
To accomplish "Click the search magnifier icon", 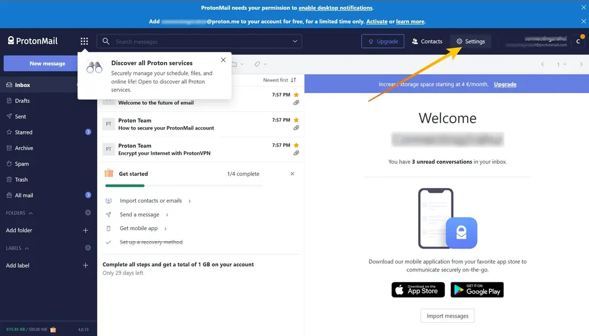I will [106, 41].
